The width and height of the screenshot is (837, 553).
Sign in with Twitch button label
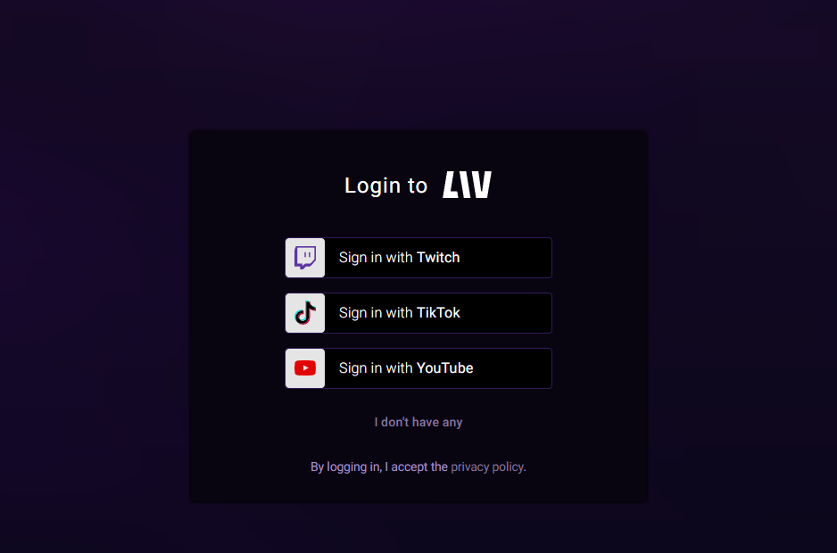[399, 258]
